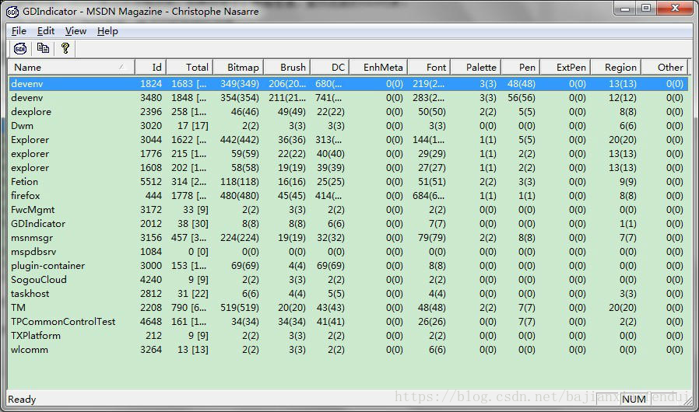Click the Copy toolbar icon
This screenshot has height=412, width=699.
[x=44, y=48]
